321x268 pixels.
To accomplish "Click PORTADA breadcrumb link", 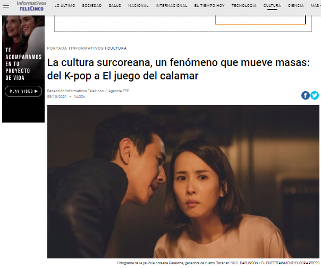I will coord(57,48).
